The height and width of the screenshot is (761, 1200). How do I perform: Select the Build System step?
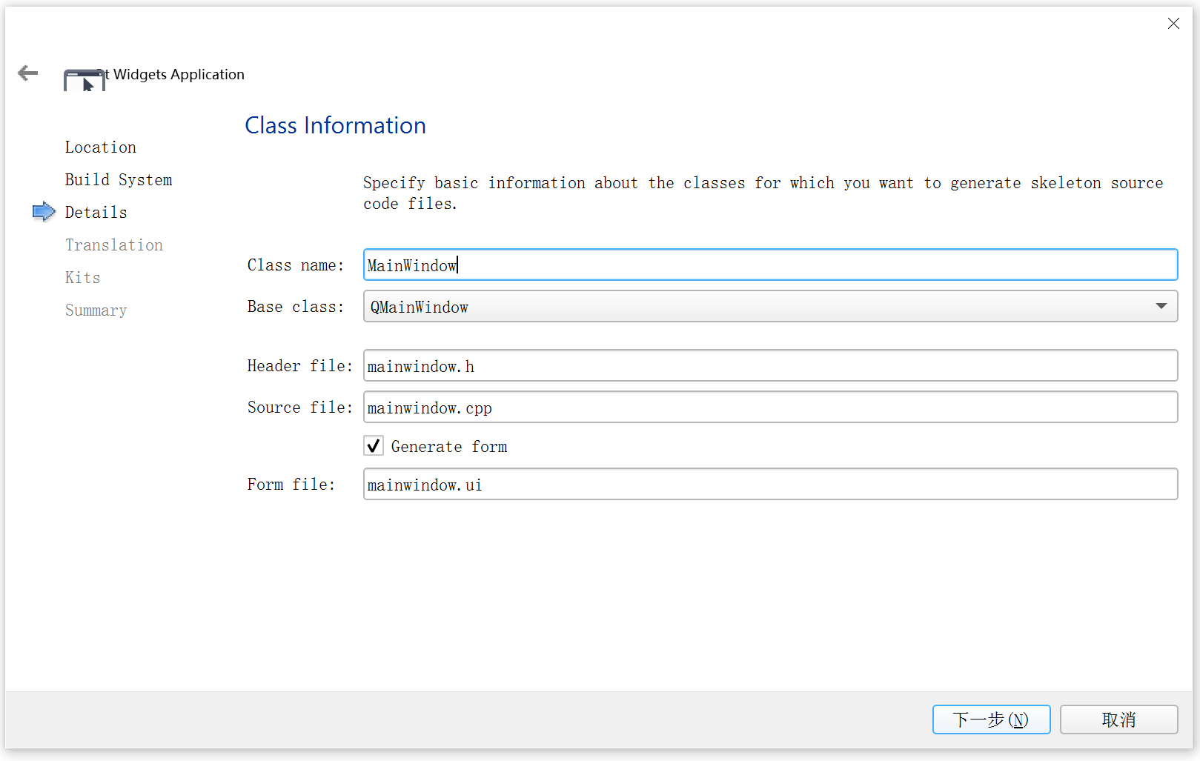[118, 180]
